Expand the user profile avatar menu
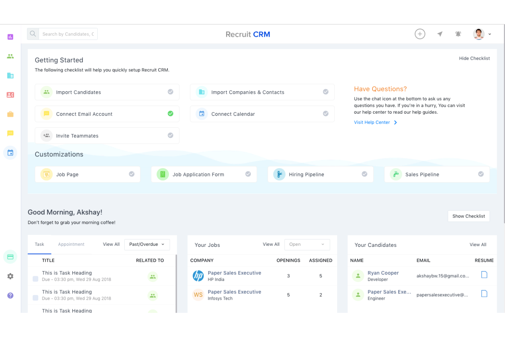The image size is (505, 337). 482,34
